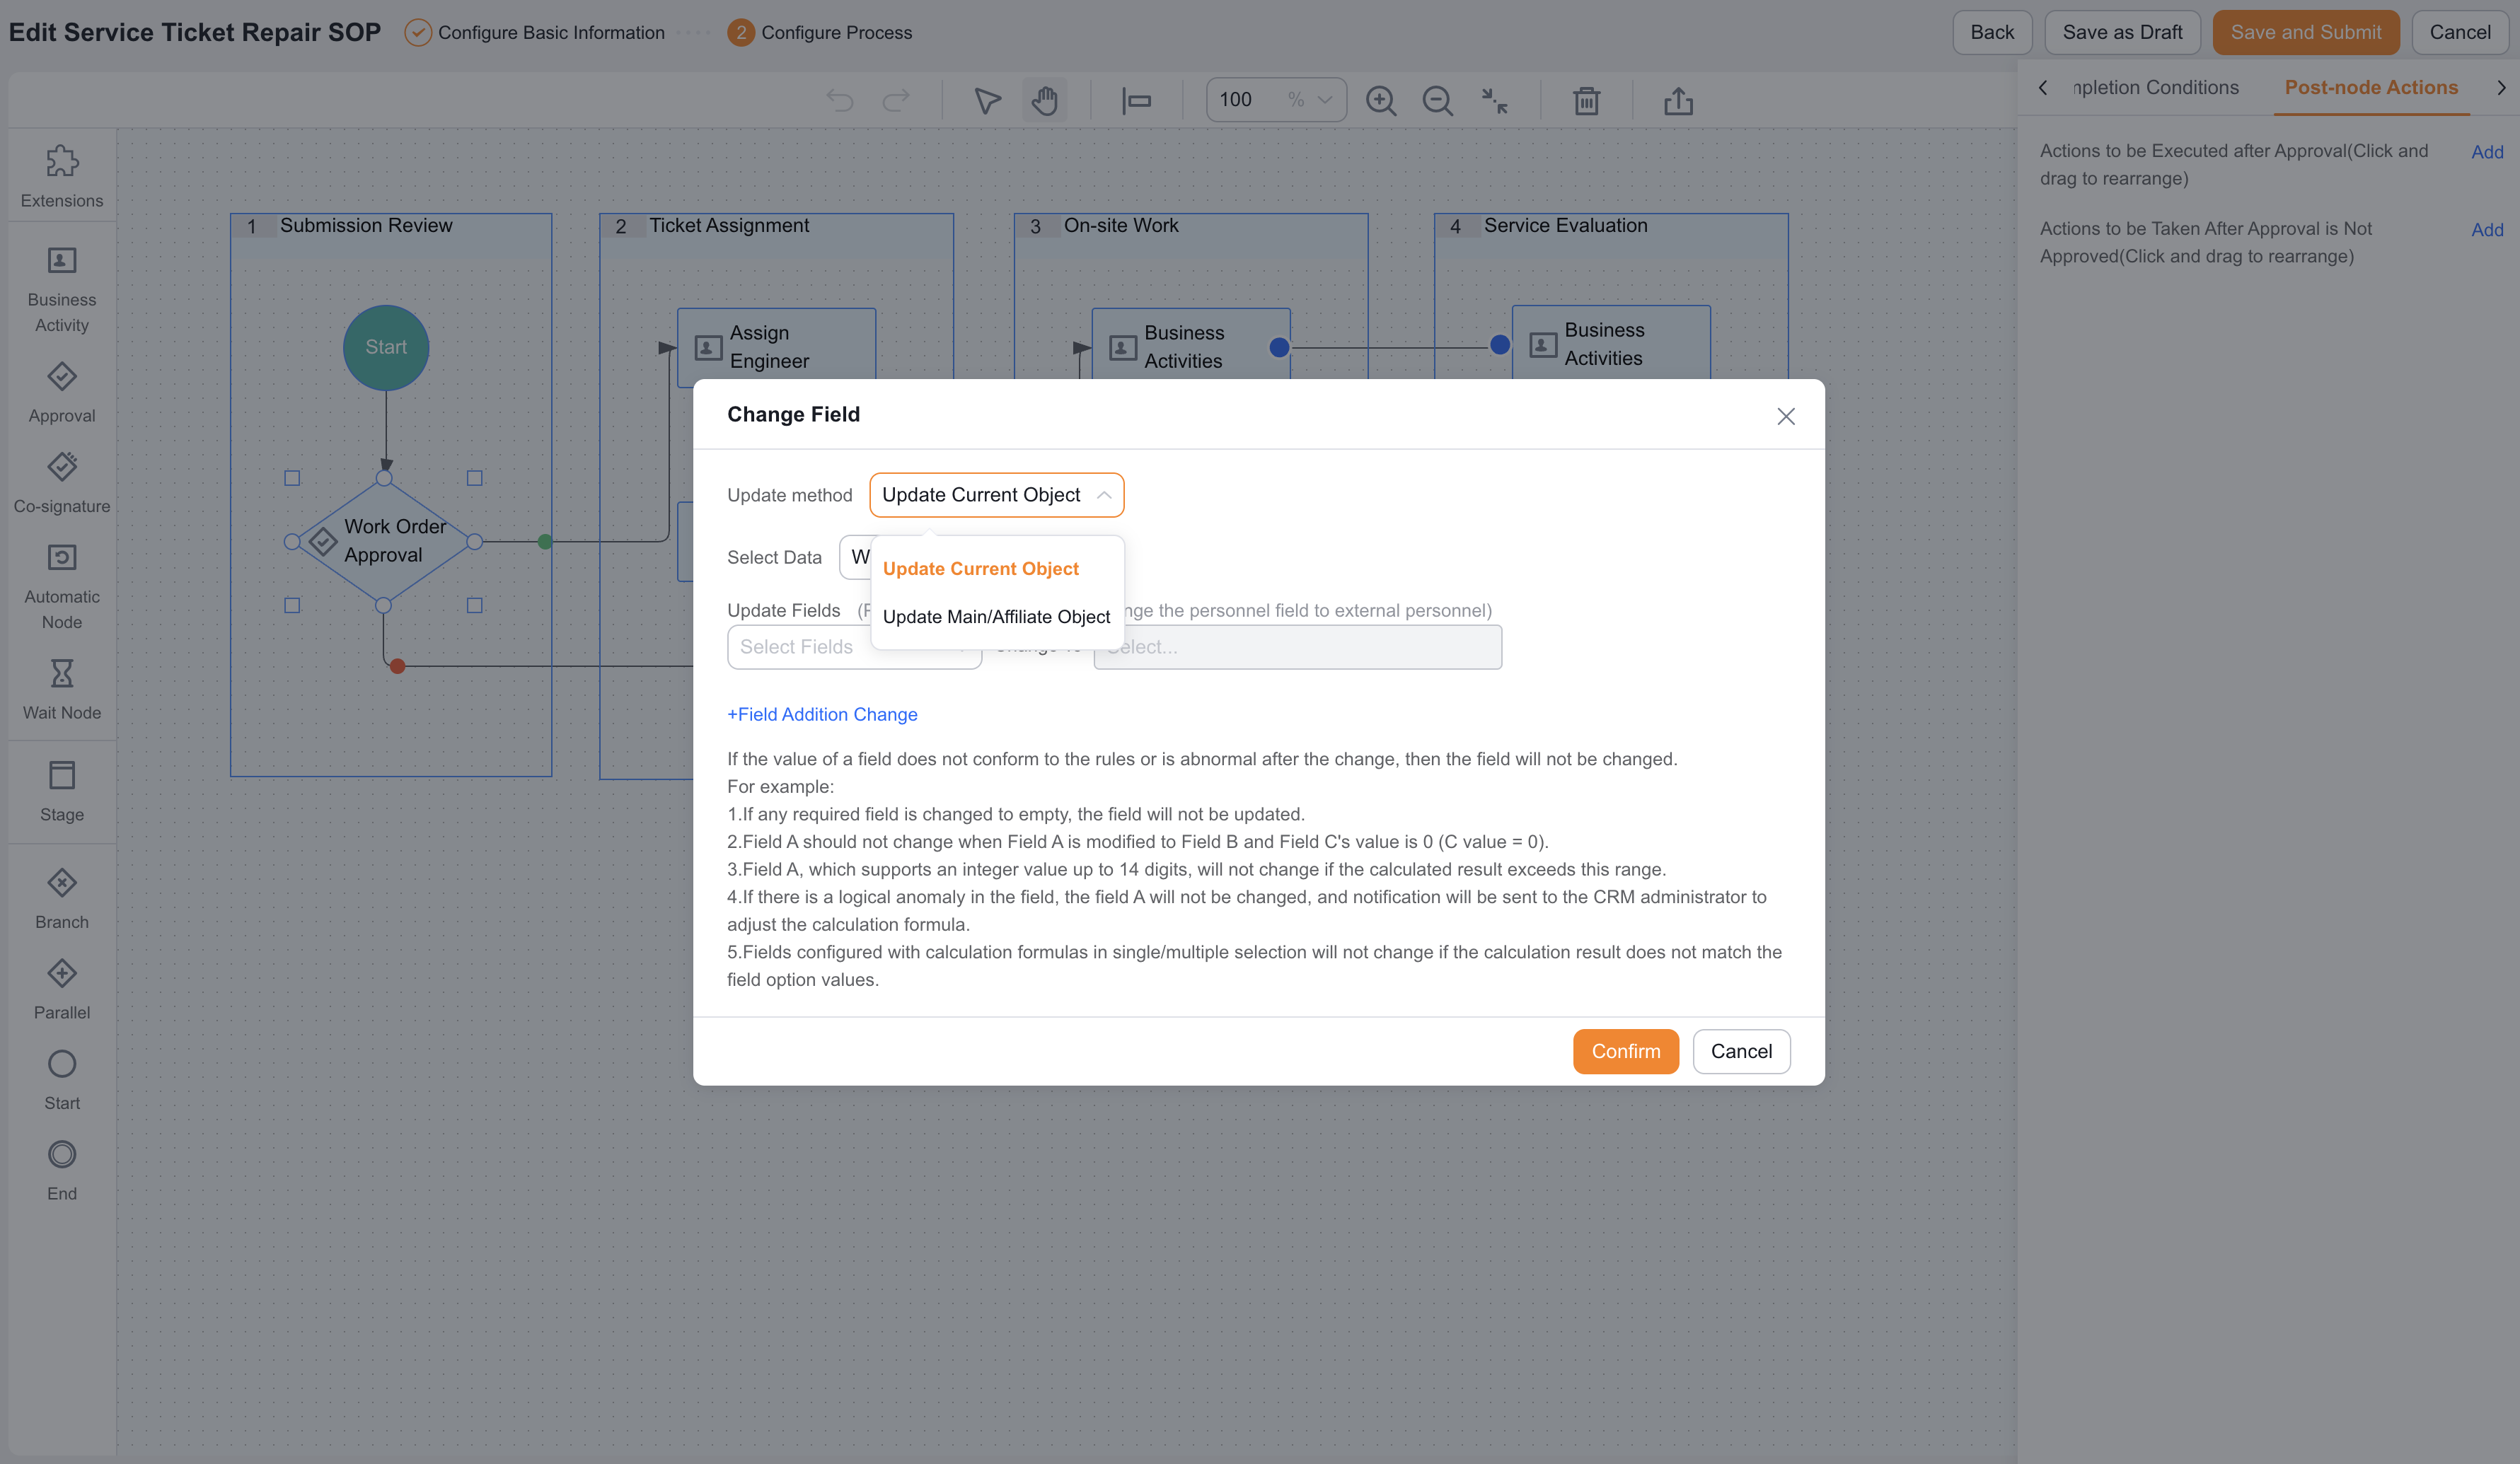Zoom out with the magnifier minus icon
This screenshot has height=1464, width=2520.
click(x=1438, y=100)
